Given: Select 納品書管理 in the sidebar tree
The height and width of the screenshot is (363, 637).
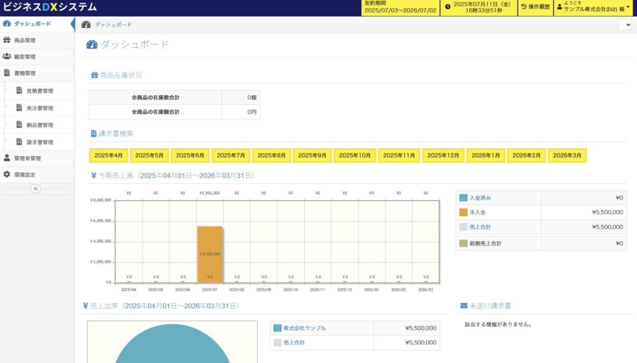Looking at the screenshot, I should click(39, 125).
